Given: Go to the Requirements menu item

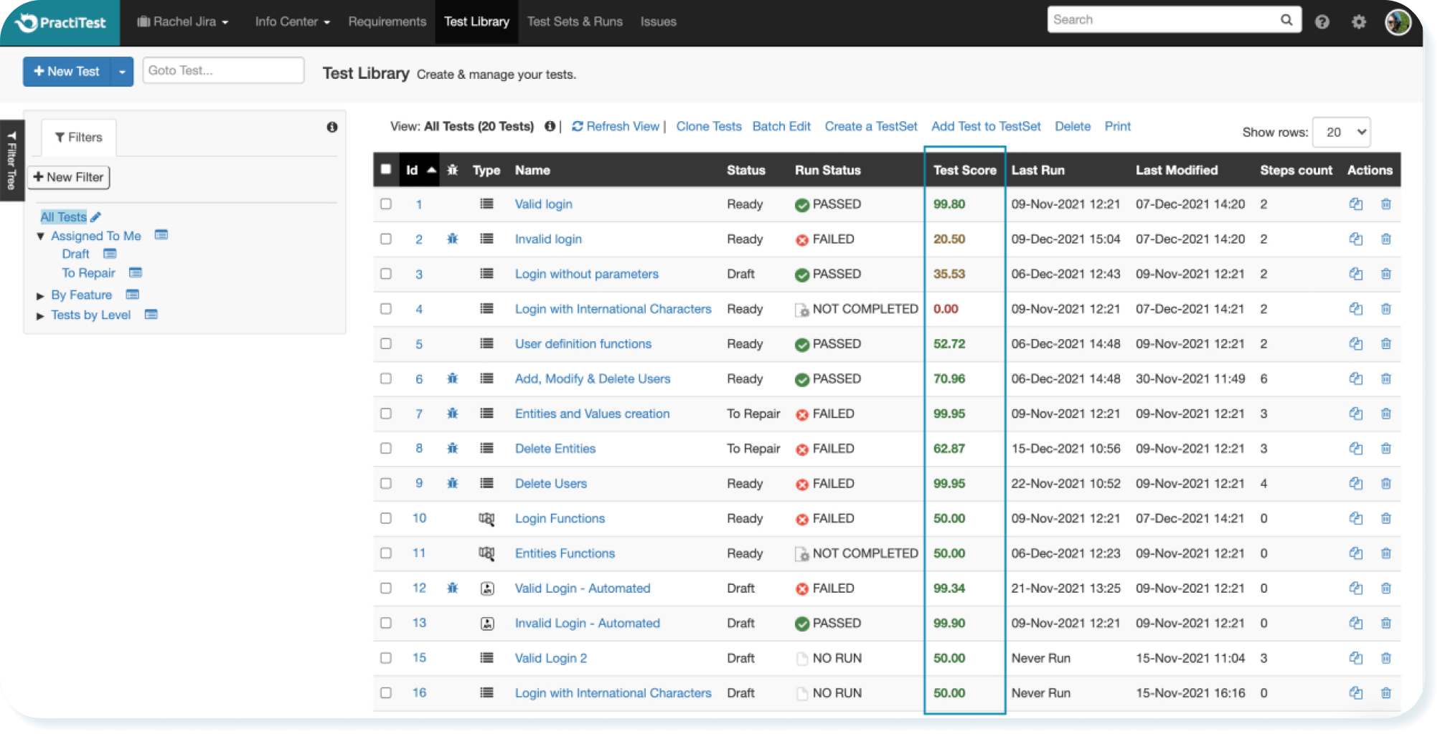Looking at the screenshot, I should [387, 22].
